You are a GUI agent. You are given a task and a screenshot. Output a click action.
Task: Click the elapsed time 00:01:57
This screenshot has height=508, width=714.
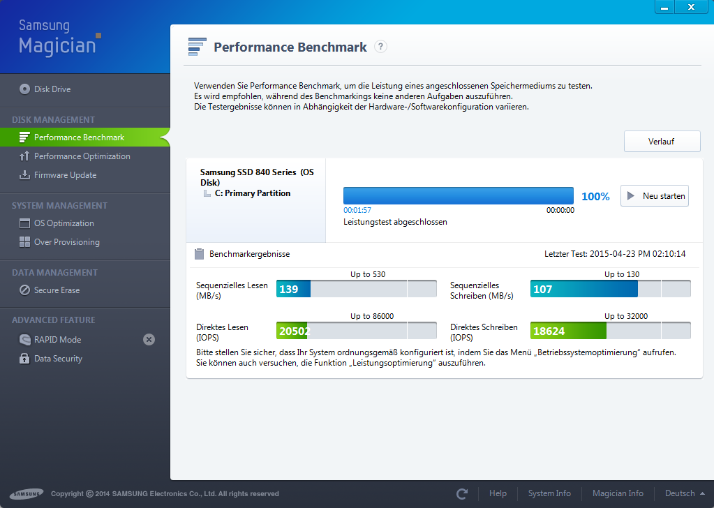tap(357, 210)
